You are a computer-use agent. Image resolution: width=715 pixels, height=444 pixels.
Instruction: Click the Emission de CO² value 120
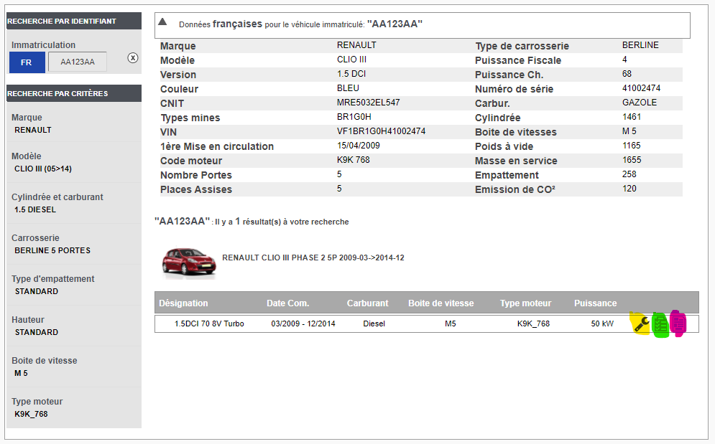click(629, 189)
